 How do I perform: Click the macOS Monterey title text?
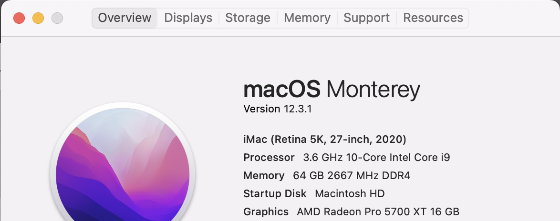pos(332,90)
